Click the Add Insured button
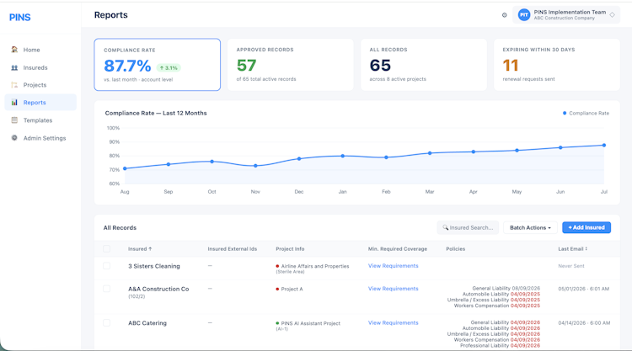The image size is (632, 351). click(x=586, y=227)
